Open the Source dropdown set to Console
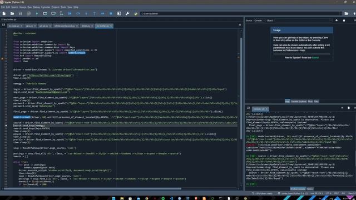Viewport: 356px width, 200px height. [259, 21]
